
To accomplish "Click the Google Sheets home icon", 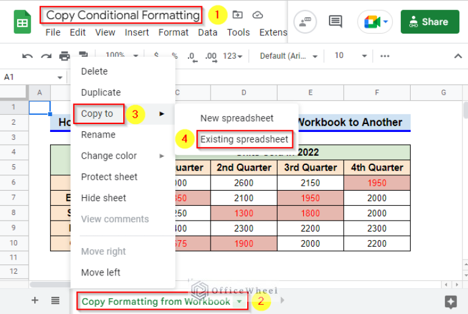I will click(23, 23).
